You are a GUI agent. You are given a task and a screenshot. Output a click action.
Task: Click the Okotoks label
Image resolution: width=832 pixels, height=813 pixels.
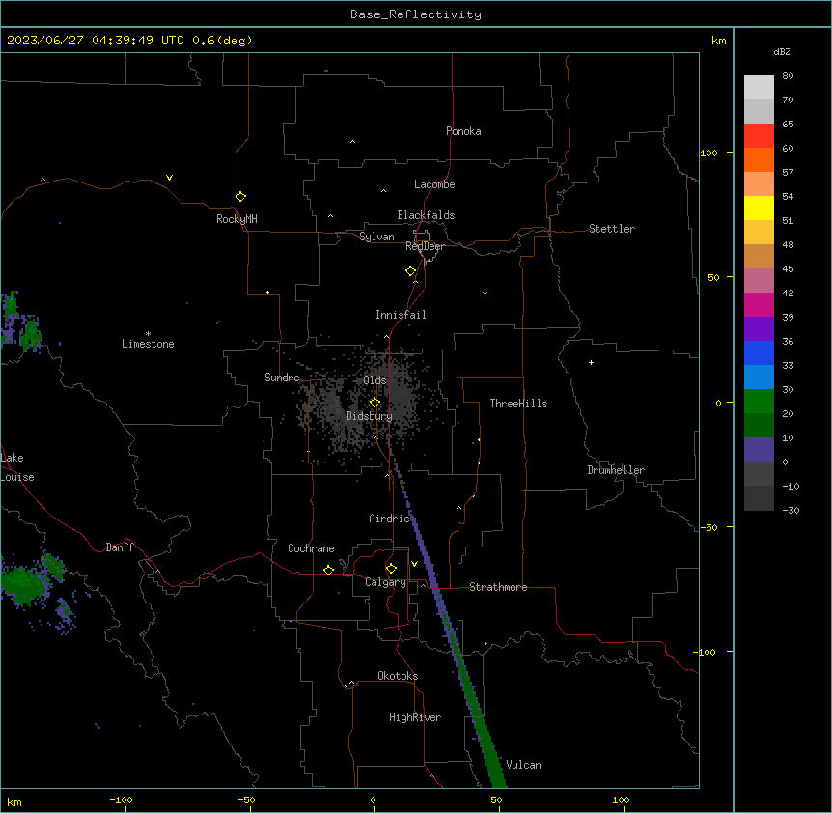[x=398, y=676]
